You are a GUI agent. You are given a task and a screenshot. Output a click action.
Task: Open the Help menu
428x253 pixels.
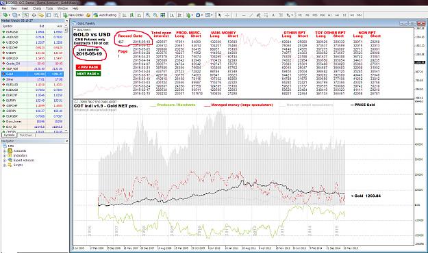pyautogui.click(x=75, y=8)
